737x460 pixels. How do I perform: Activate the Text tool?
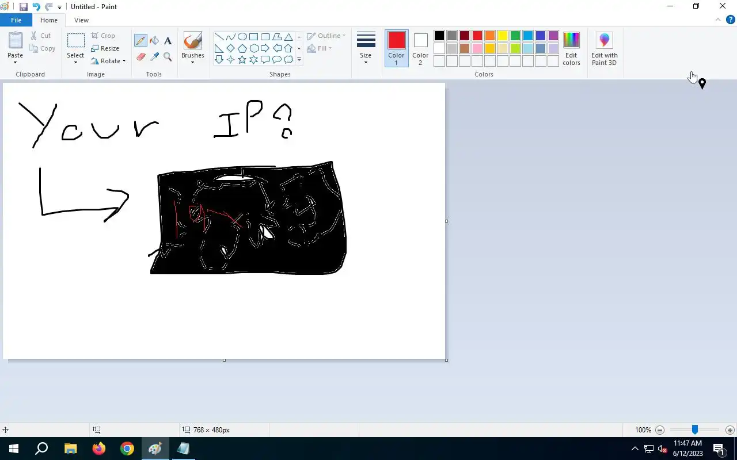[x=168, y=40]
